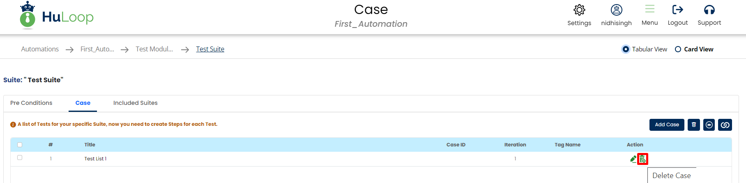Select the Tabular View radio button
The image size is (746, 183).
pos(626,49)
